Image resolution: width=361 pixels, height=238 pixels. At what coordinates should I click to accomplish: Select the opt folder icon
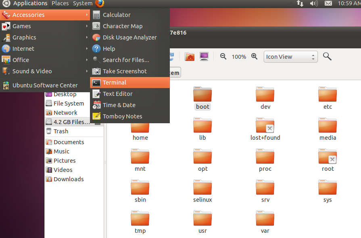pyautogui.click(x=202, y=156)
